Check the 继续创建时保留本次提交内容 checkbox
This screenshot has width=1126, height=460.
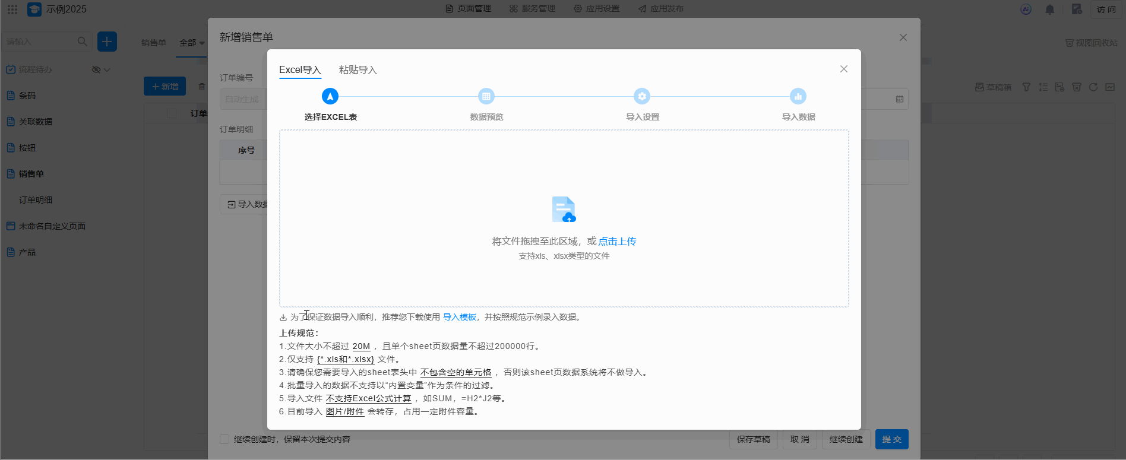click(224, 439)
